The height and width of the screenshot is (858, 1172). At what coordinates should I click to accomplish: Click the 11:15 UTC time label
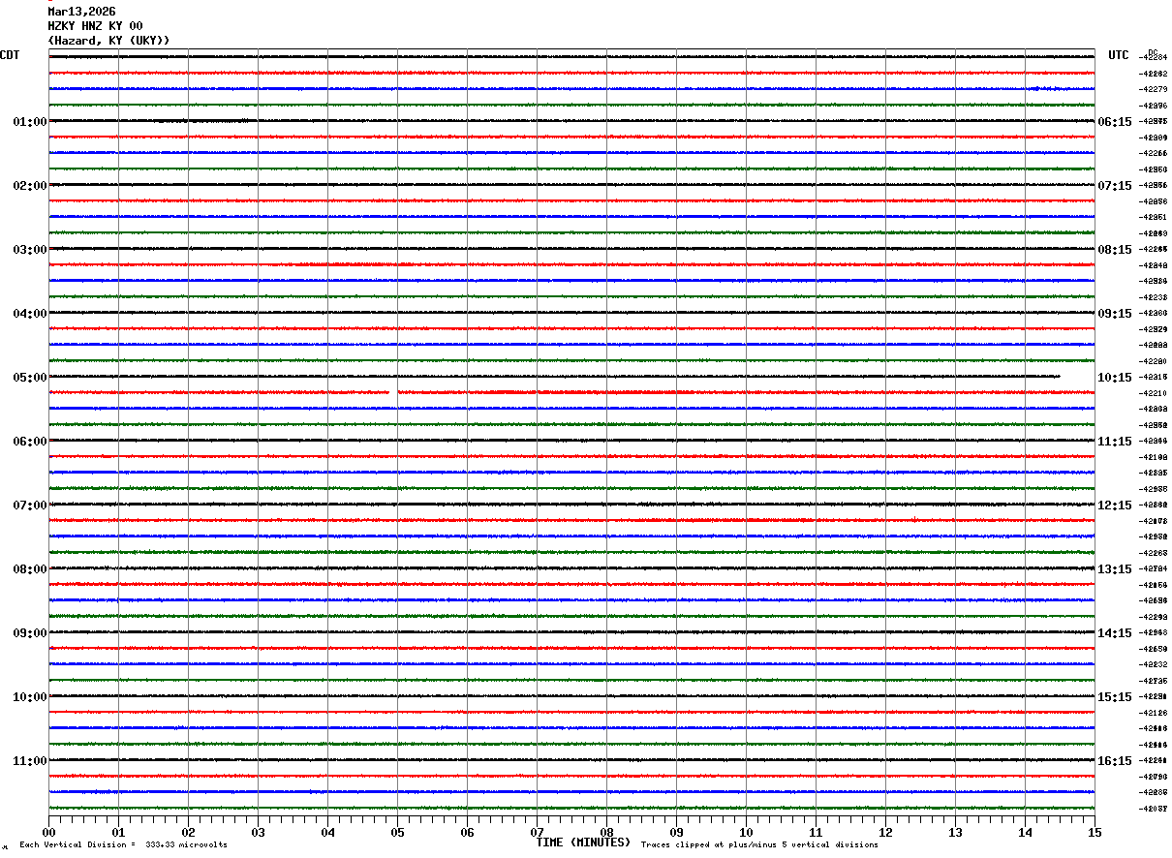coord(1115,442)
